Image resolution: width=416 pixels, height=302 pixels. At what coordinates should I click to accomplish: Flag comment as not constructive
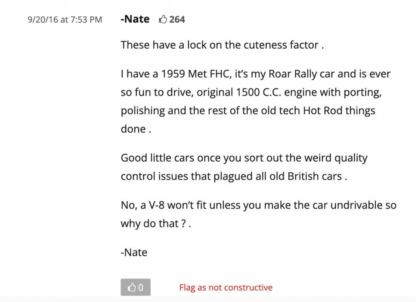(226, 287)
